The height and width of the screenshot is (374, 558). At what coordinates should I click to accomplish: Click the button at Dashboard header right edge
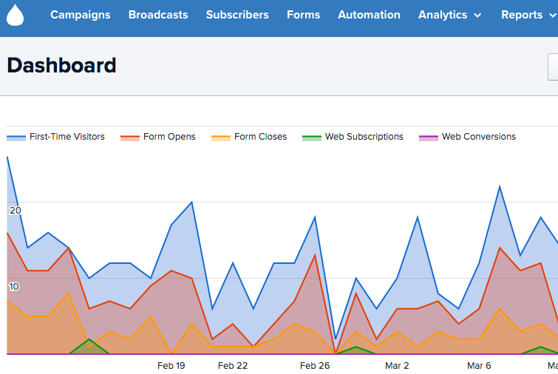click(553, 67)
